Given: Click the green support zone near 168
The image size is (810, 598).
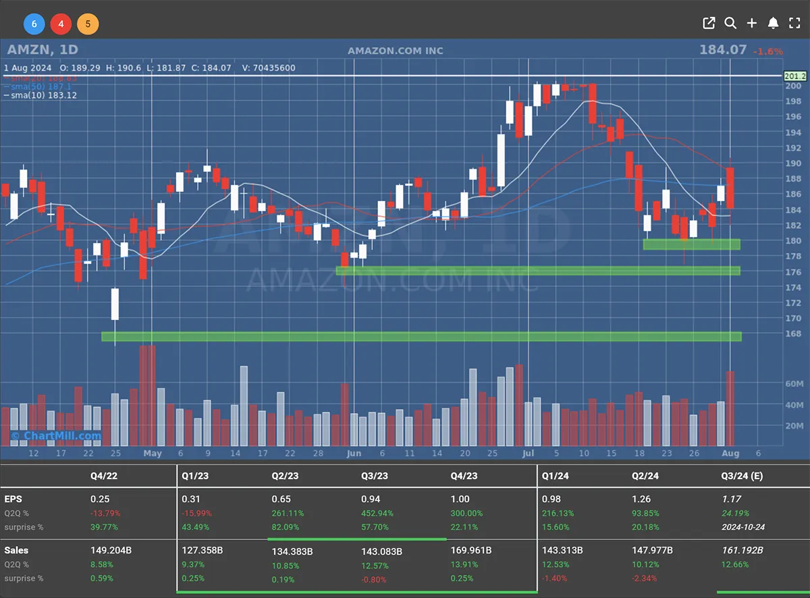Looking at the screenshot, I should point(421,336).
